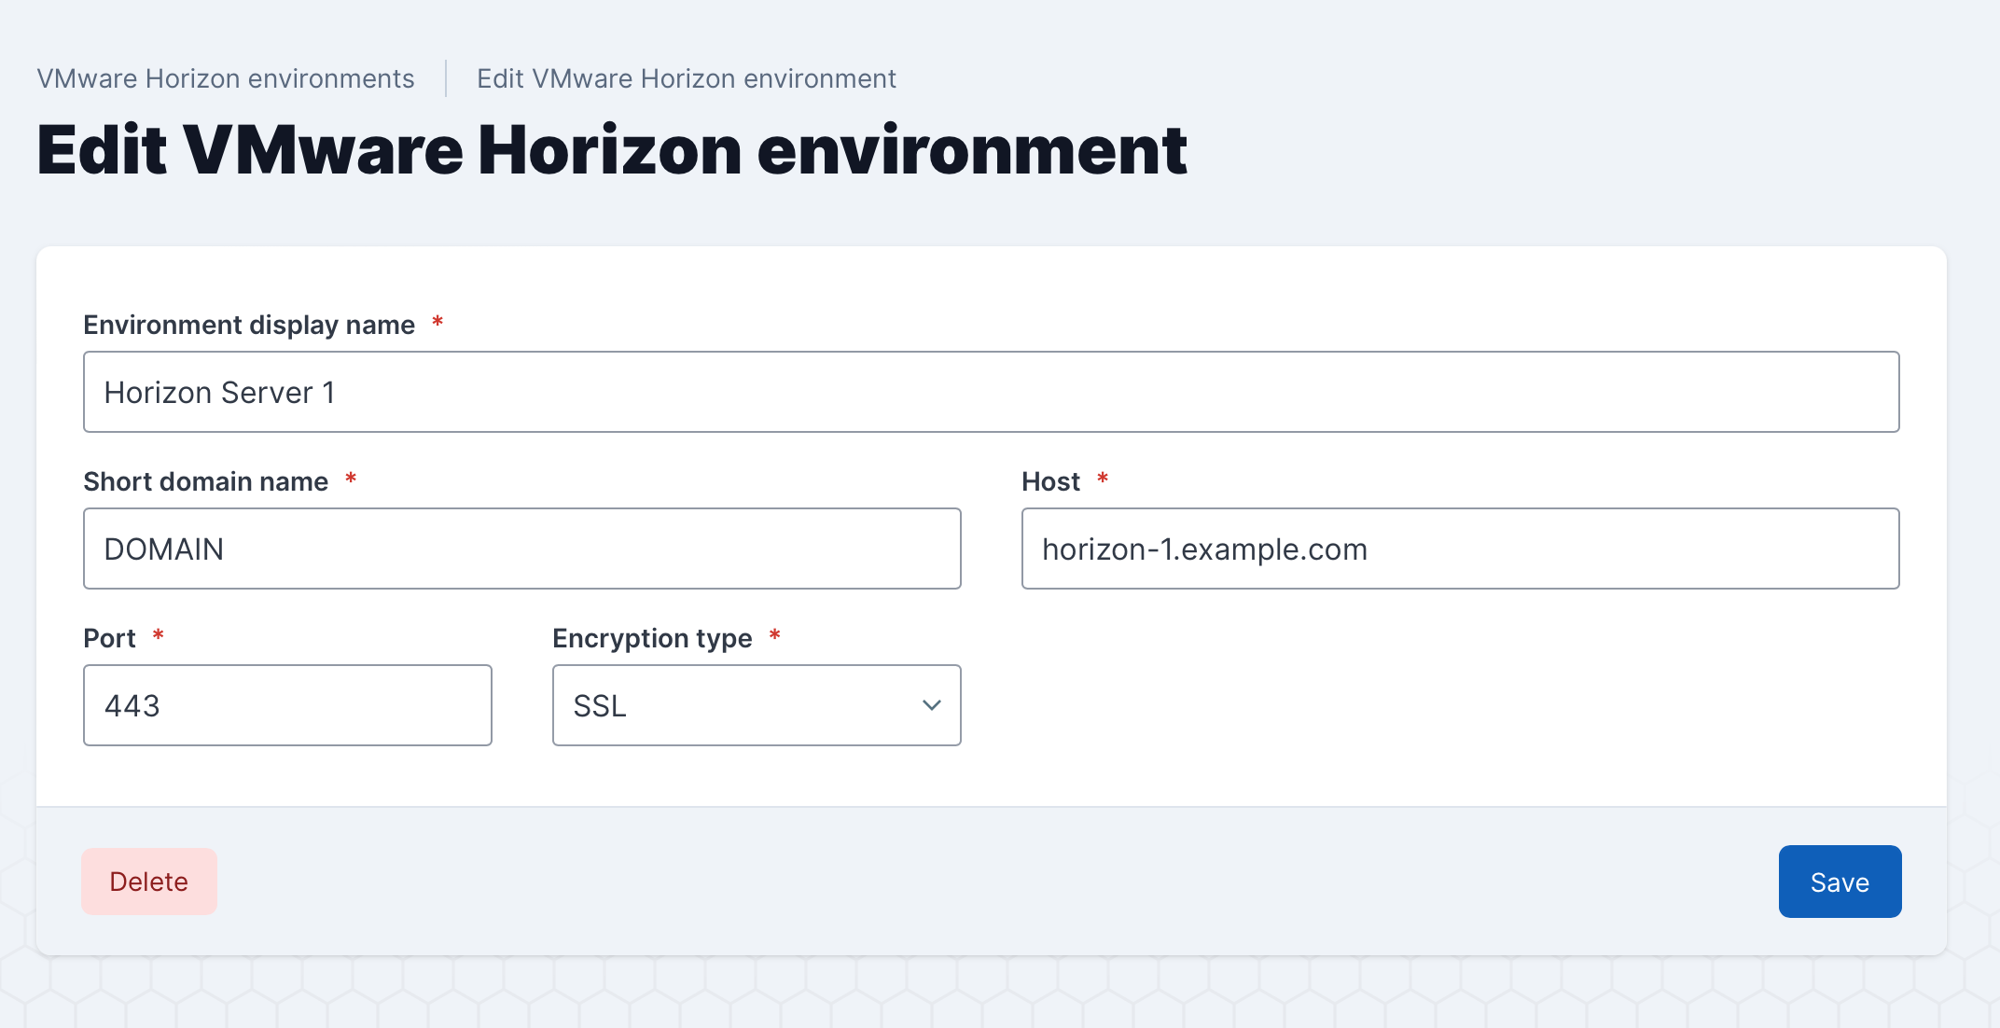
Task: Focus the Environment display name field
Action: pyautogui.click(x=991, y=392)
